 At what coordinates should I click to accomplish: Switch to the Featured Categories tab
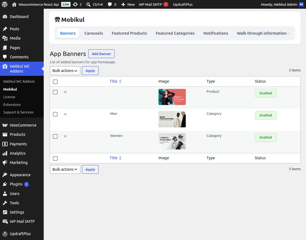coord(175,33)
